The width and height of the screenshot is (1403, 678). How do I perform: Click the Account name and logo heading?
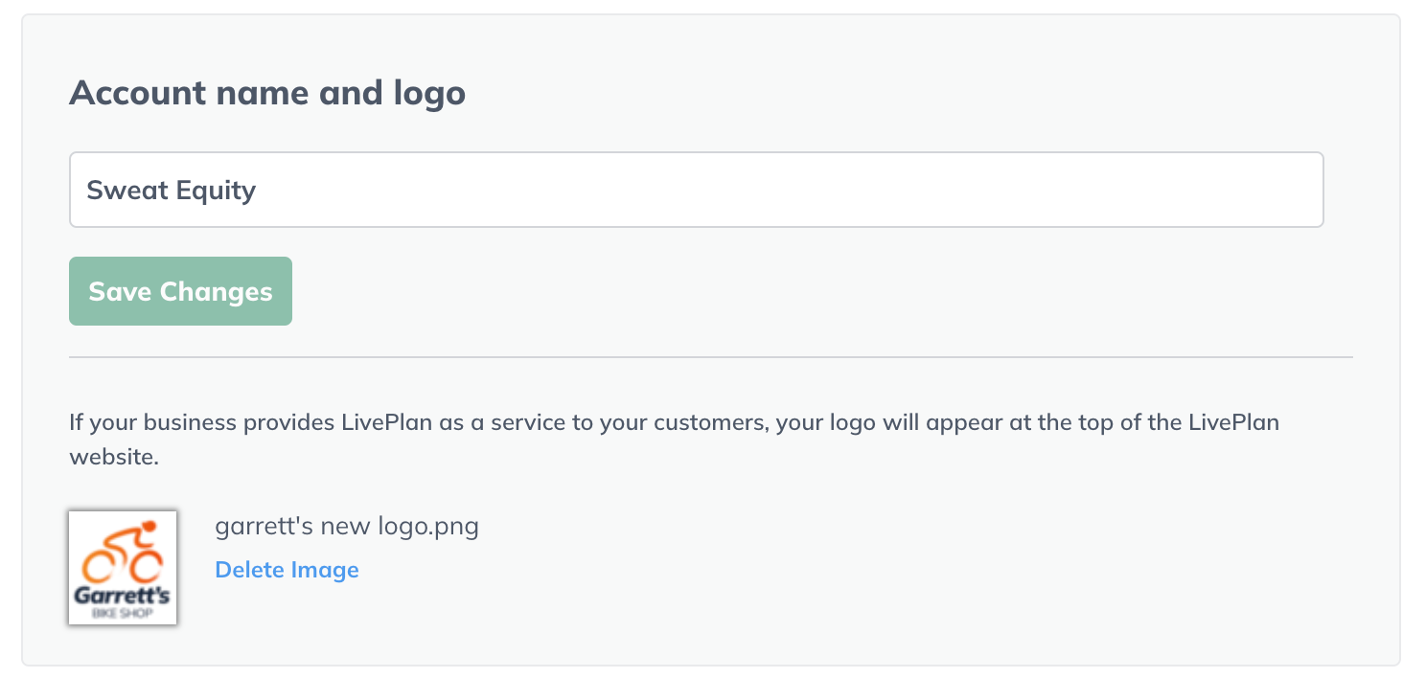267,92
